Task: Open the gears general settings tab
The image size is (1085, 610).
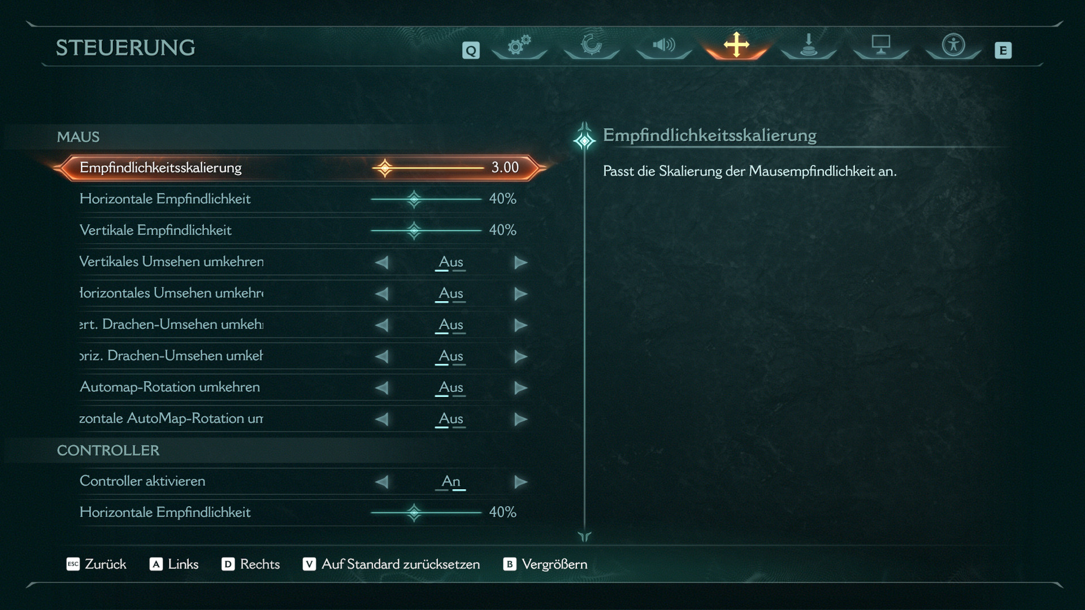Action: [x=519, y=45]
